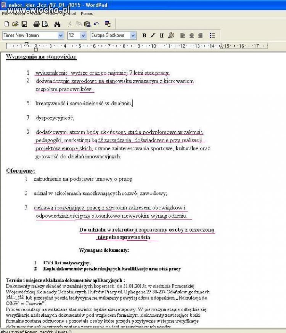Viewport: 286px width, 333px height.
Task: Cut selection using scissors icon
Action: coord(69,24)
